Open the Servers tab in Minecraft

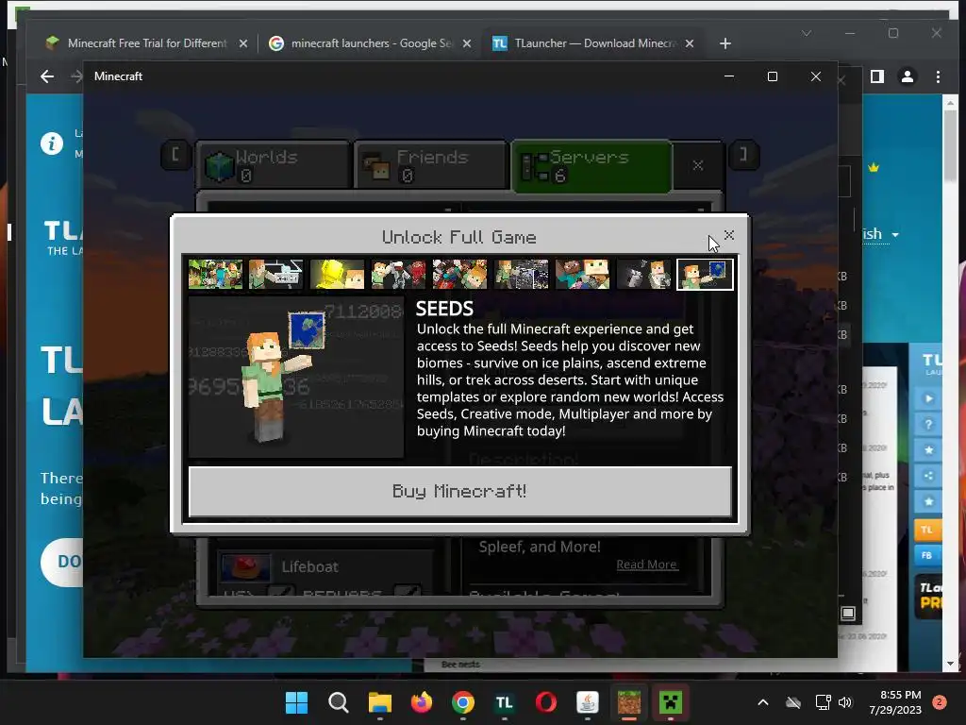click(x=591, y=166)
